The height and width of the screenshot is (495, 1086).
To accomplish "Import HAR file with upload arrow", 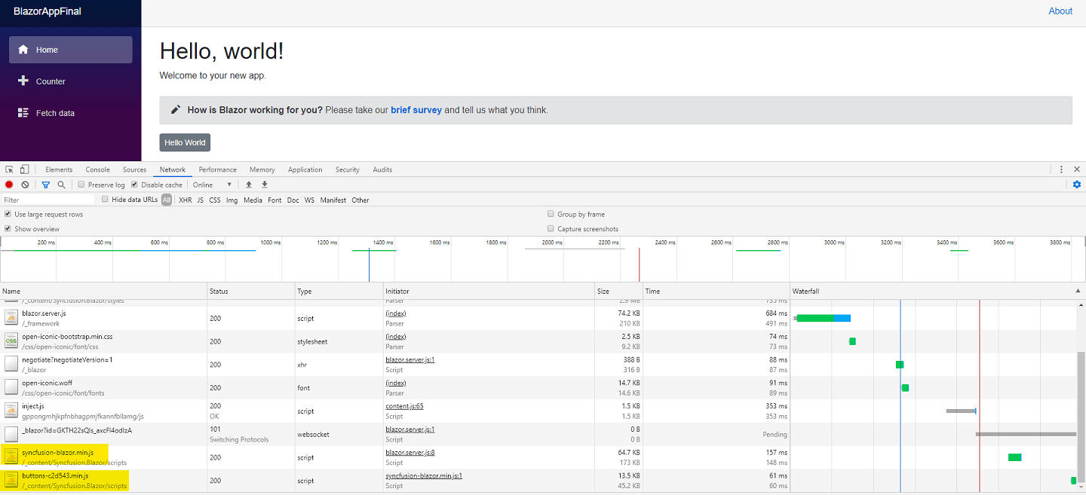I will tap(249, 185).
